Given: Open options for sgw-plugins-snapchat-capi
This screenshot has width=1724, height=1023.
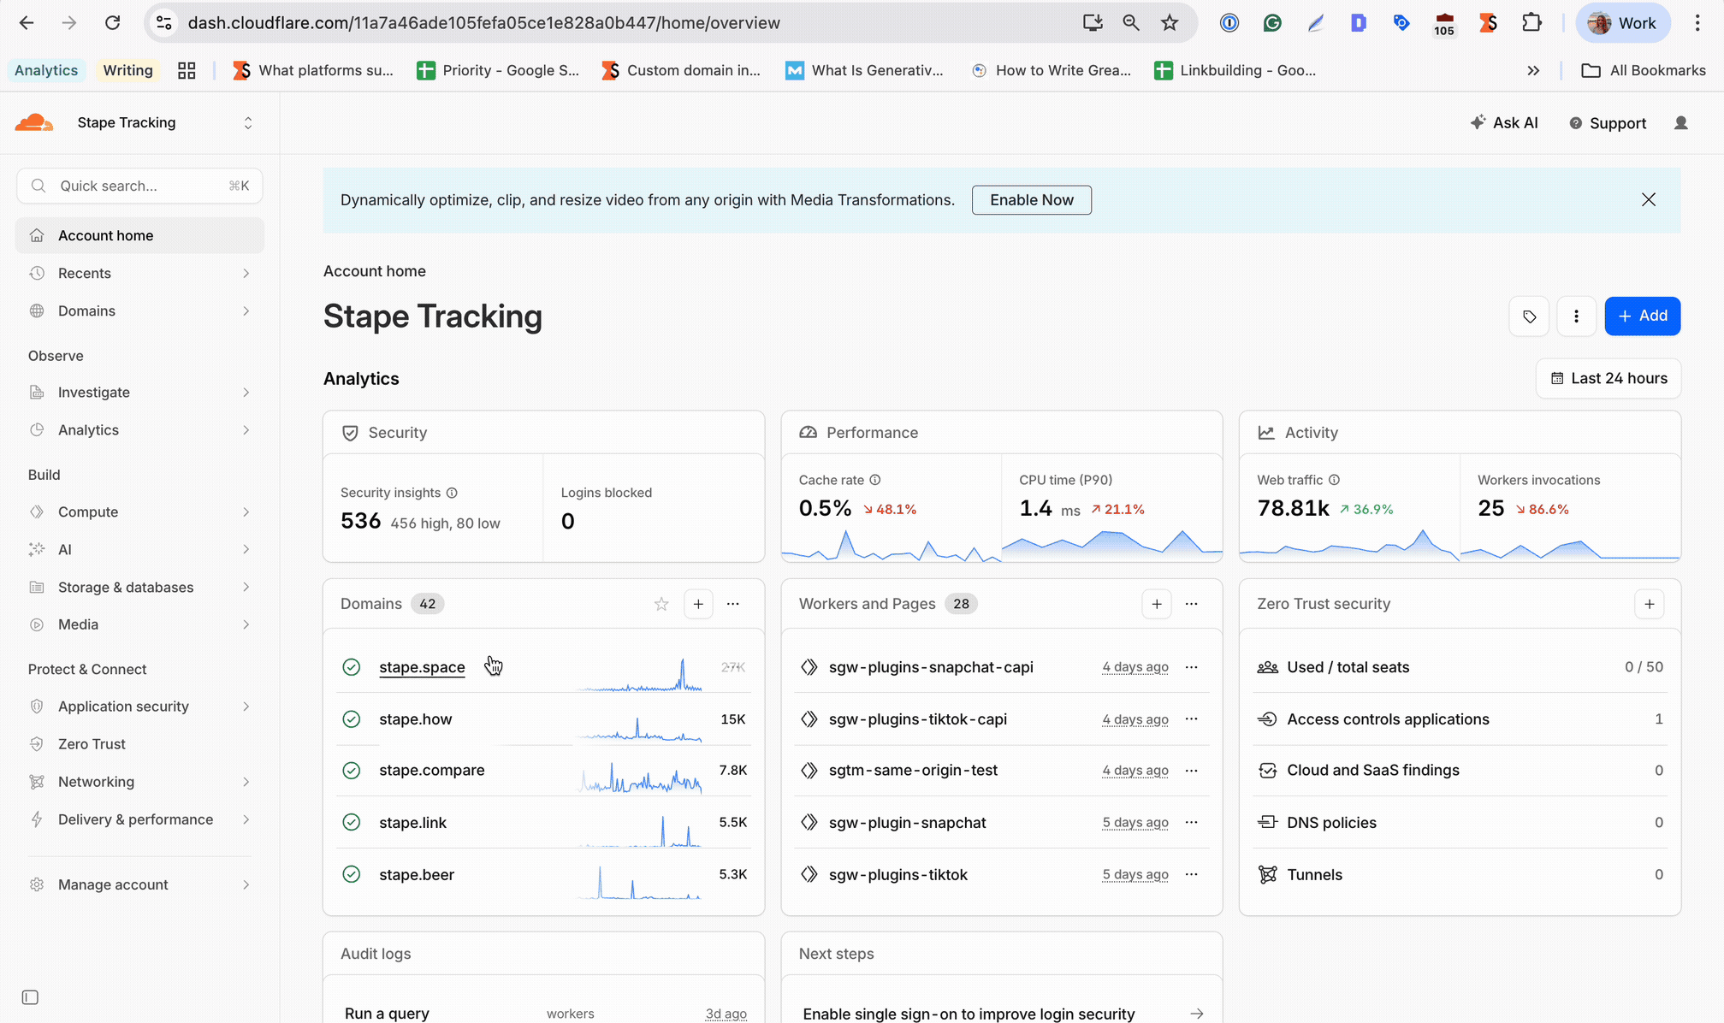Looking at the screenshot, I should point(1192,667).
